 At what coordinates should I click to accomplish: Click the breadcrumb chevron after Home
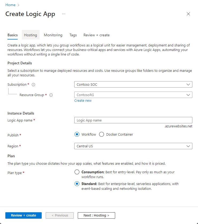coord(18,5)
